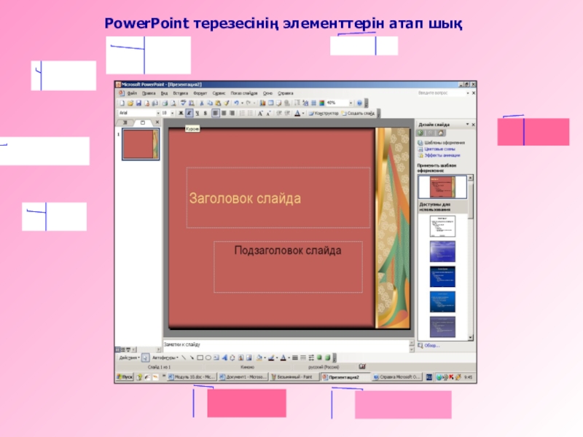Screen dimensions: 583x437
Task: Click the Line Color pen swatch
Action: [x=271, y=358]
